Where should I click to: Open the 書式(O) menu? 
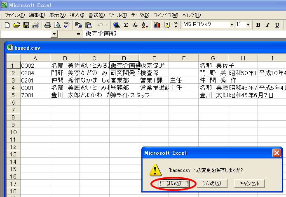pos(96,15)
